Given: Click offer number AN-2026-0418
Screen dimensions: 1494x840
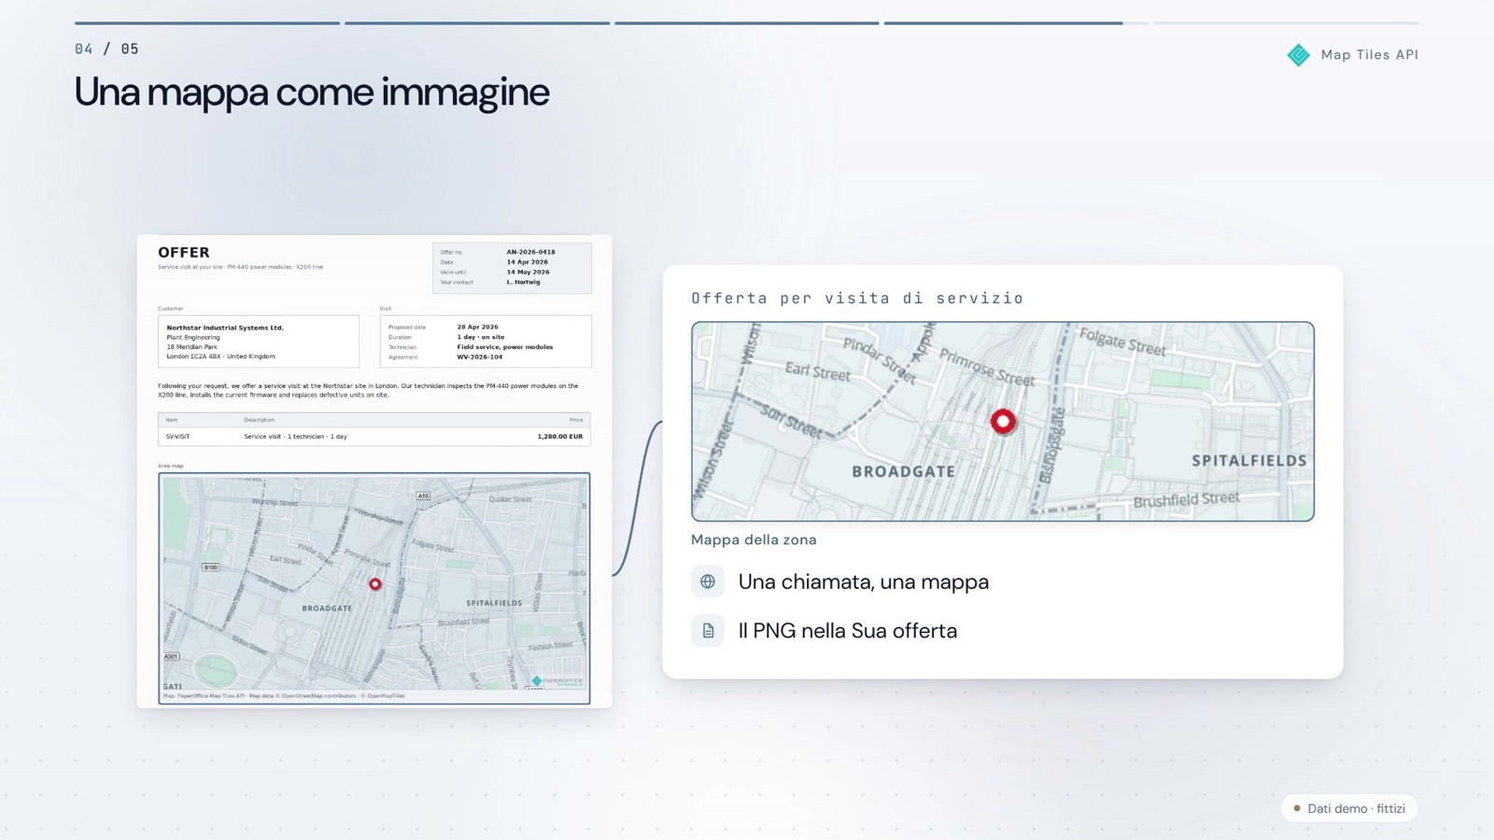Looking at the screenshot, I should click(530, 252).
